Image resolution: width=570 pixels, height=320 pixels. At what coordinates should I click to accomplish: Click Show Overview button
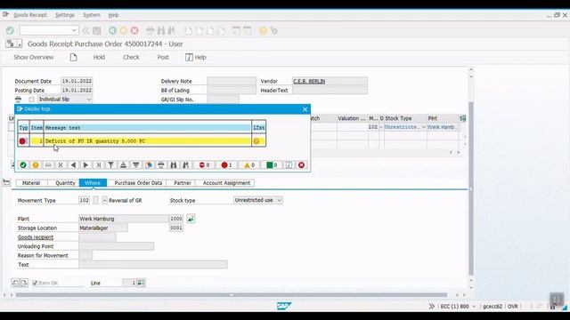34,57
